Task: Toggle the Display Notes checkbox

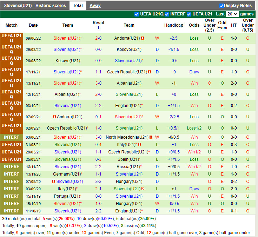Action: pyautogui.click(x=221, y=6)
